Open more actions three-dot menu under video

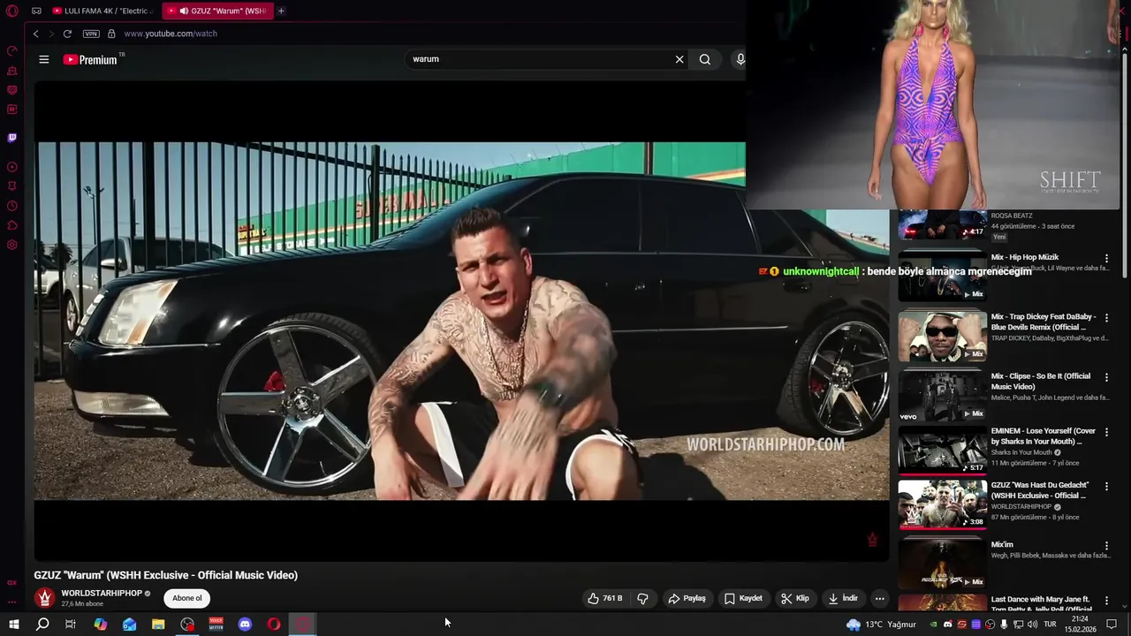pos(879,598)
